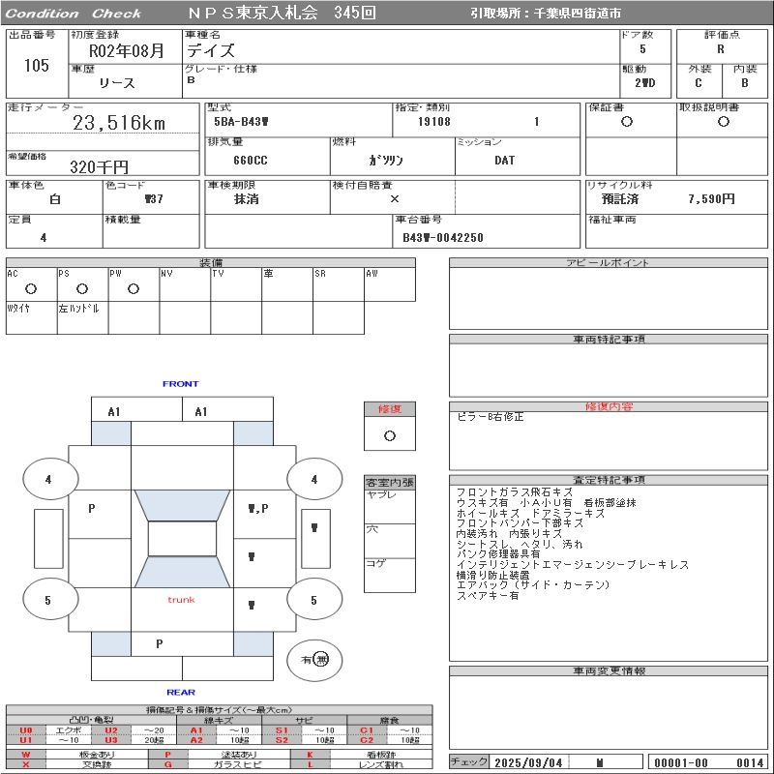The width and height of the screenshot is (774, 774).
Task: Select the 左ハンドル equipment cell
Action: 82,318
